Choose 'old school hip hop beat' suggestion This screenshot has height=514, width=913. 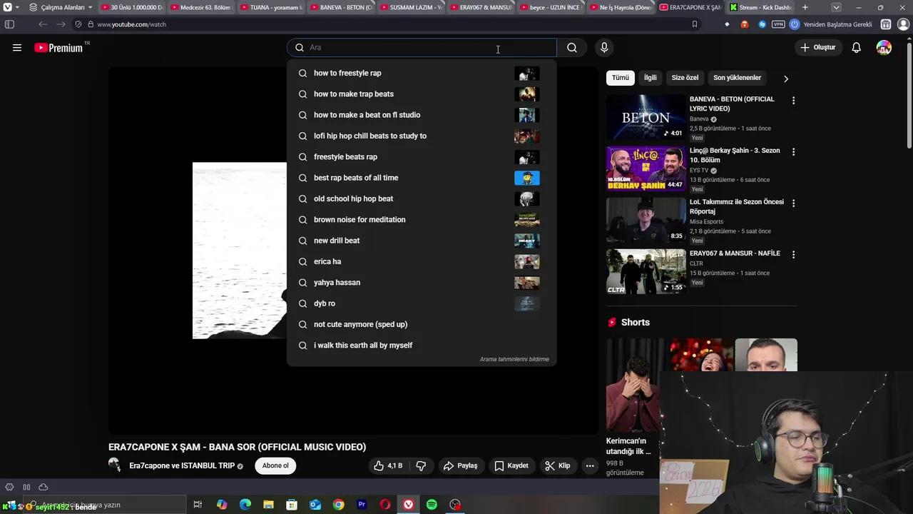tap(422, 198)
